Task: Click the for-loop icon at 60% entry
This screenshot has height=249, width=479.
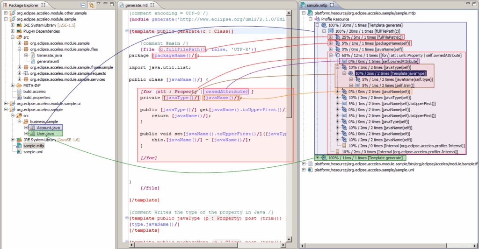Action: pos(337,55)
